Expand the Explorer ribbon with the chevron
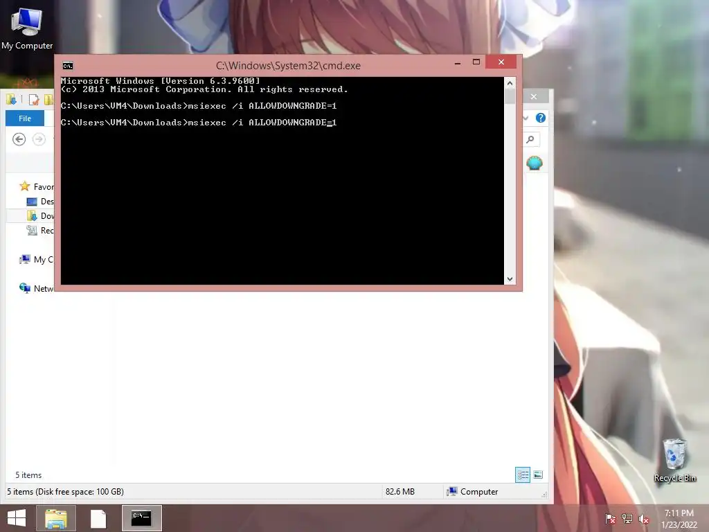Screen dimensions: 709x532 (526, 118)
